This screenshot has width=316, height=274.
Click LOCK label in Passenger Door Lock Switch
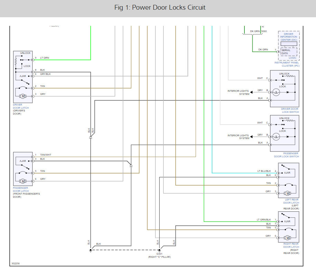(283, 131)
